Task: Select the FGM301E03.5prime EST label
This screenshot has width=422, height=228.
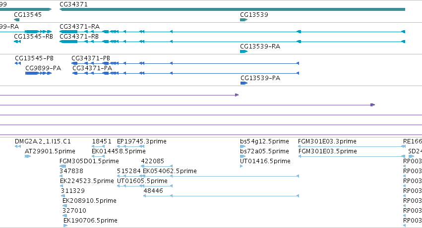Action: (328, 151)
